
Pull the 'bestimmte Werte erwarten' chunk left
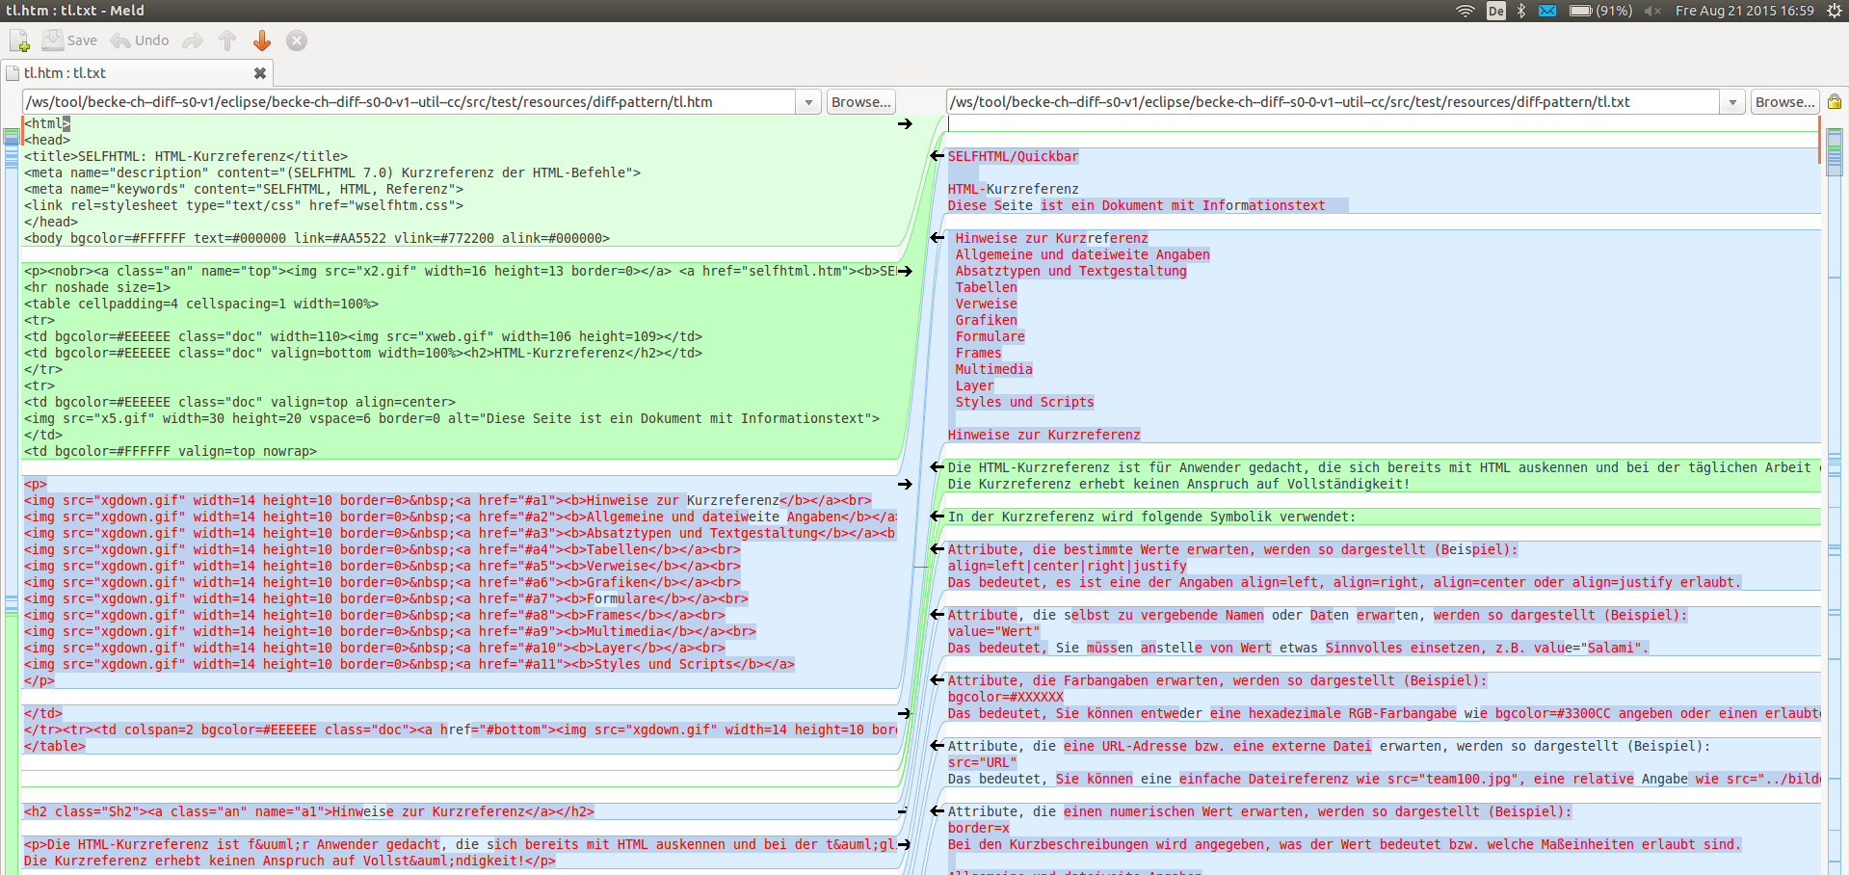pyautogui.click(x=937, y=549)
